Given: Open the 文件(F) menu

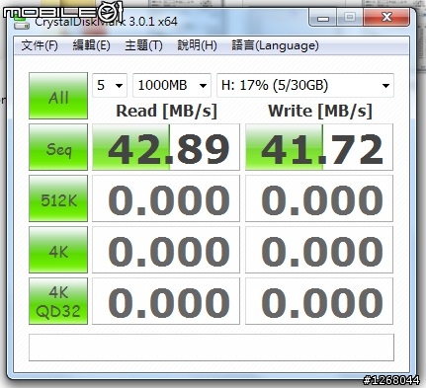Looking at the screenshot, I should click(40, 45).
